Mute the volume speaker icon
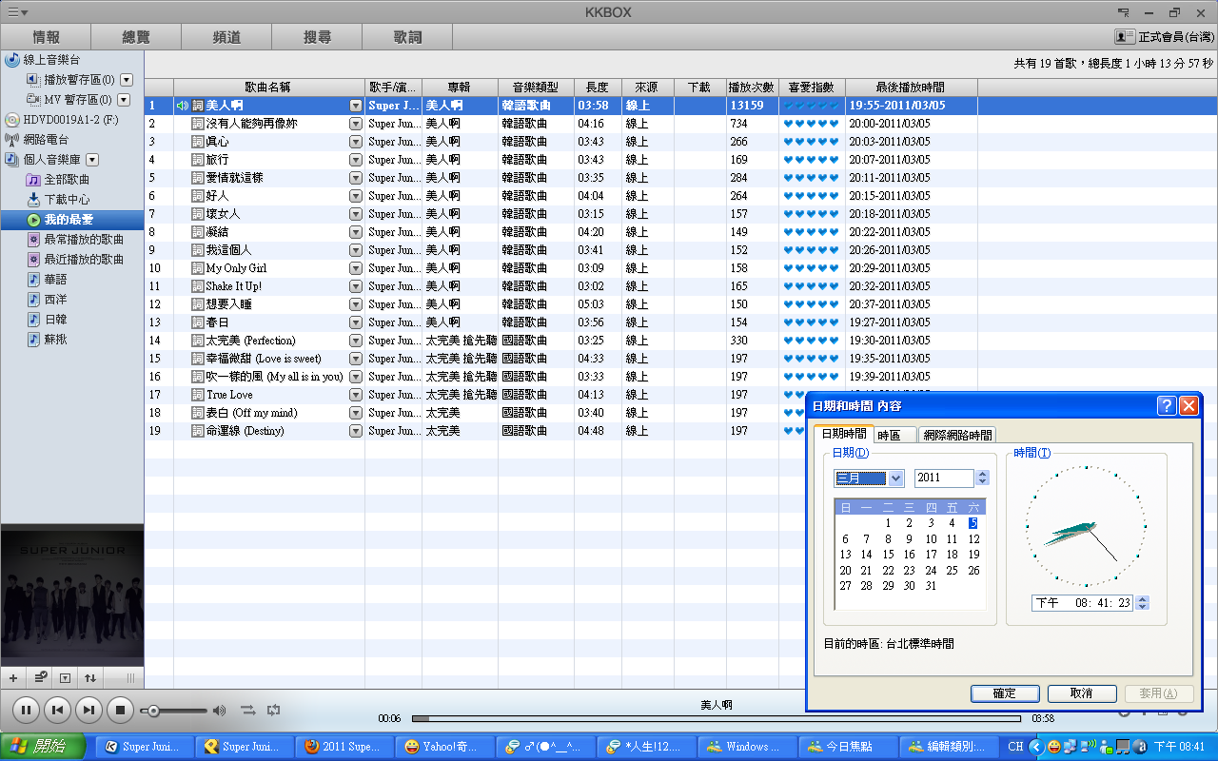The width and height of the screenshot is (1218, 761). pyautogui.click(x=219, y=710)
